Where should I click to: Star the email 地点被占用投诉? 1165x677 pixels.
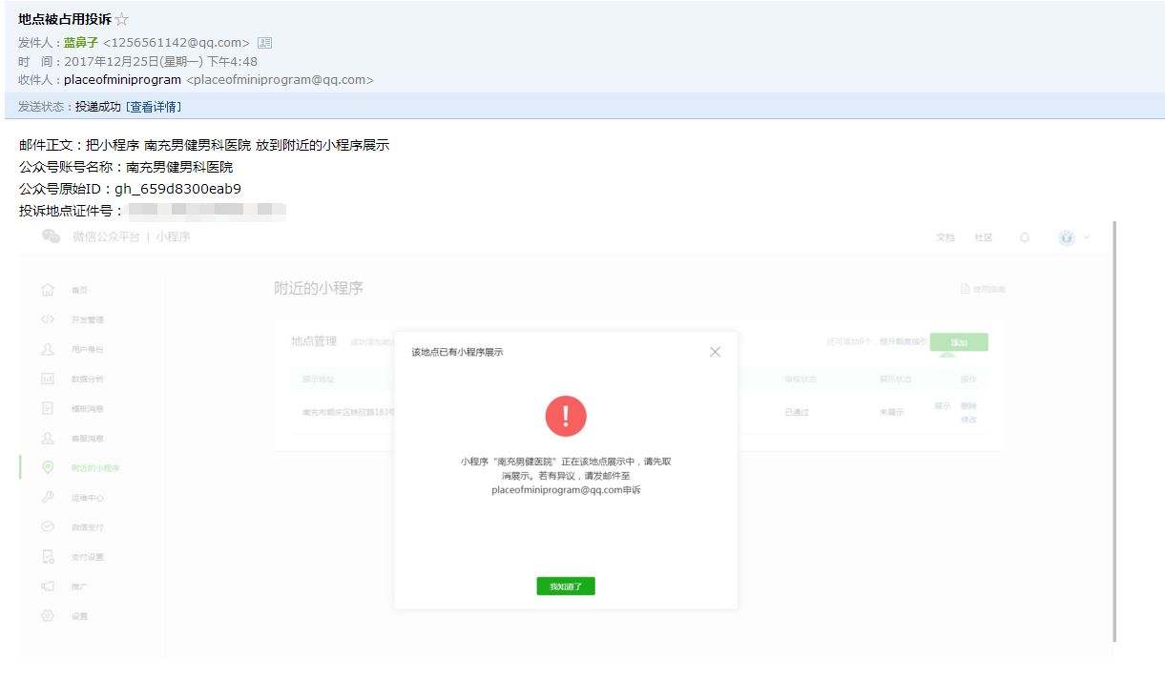click(x=121, y=19)
